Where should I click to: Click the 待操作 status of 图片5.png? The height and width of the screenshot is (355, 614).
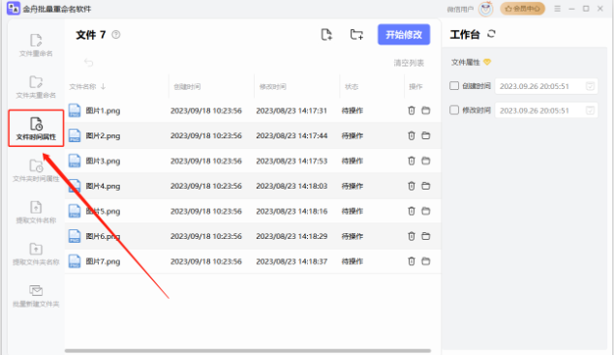click(x=353, y=211)
